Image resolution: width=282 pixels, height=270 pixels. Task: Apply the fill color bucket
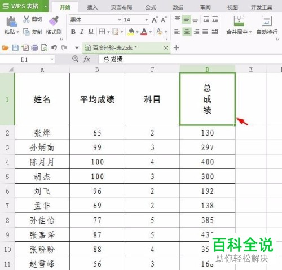[x=131, y=32]
